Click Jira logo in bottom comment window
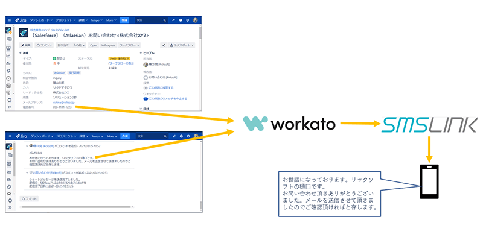Screen dimensions: 483x246 [22, 136]
